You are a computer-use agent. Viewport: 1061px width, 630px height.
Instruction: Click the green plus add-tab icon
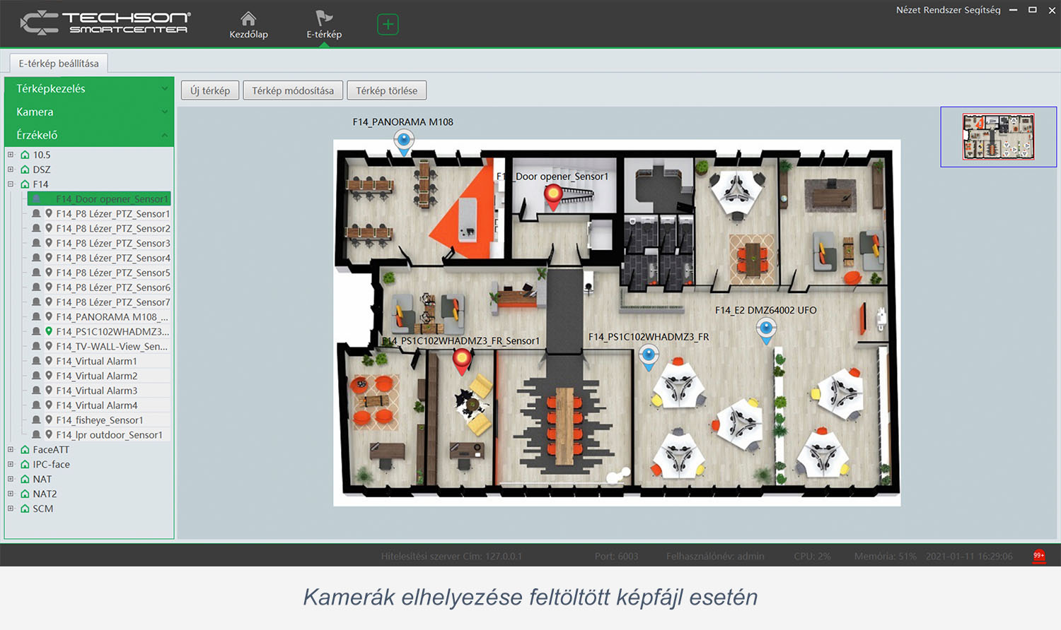388,25
